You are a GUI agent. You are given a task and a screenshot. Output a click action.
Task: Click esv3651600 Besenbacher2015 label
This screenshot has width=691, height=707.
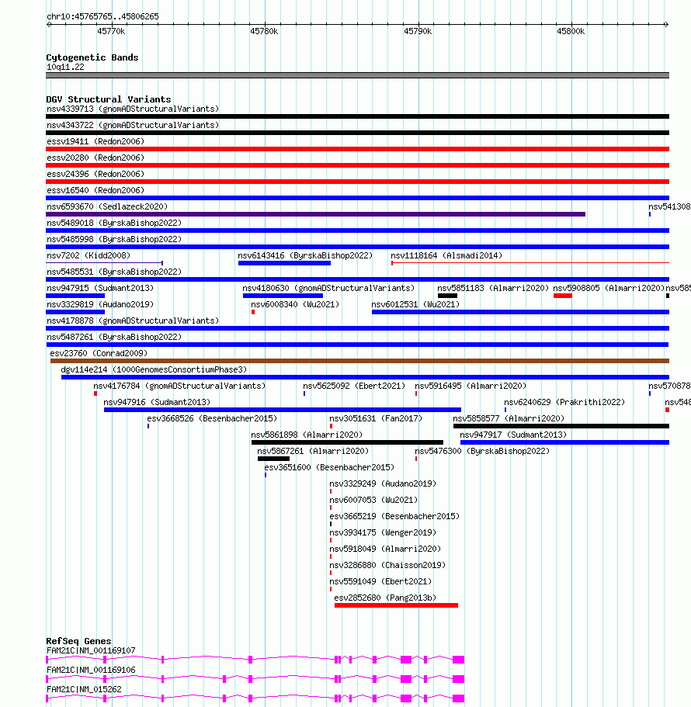[x=329, y=467]
